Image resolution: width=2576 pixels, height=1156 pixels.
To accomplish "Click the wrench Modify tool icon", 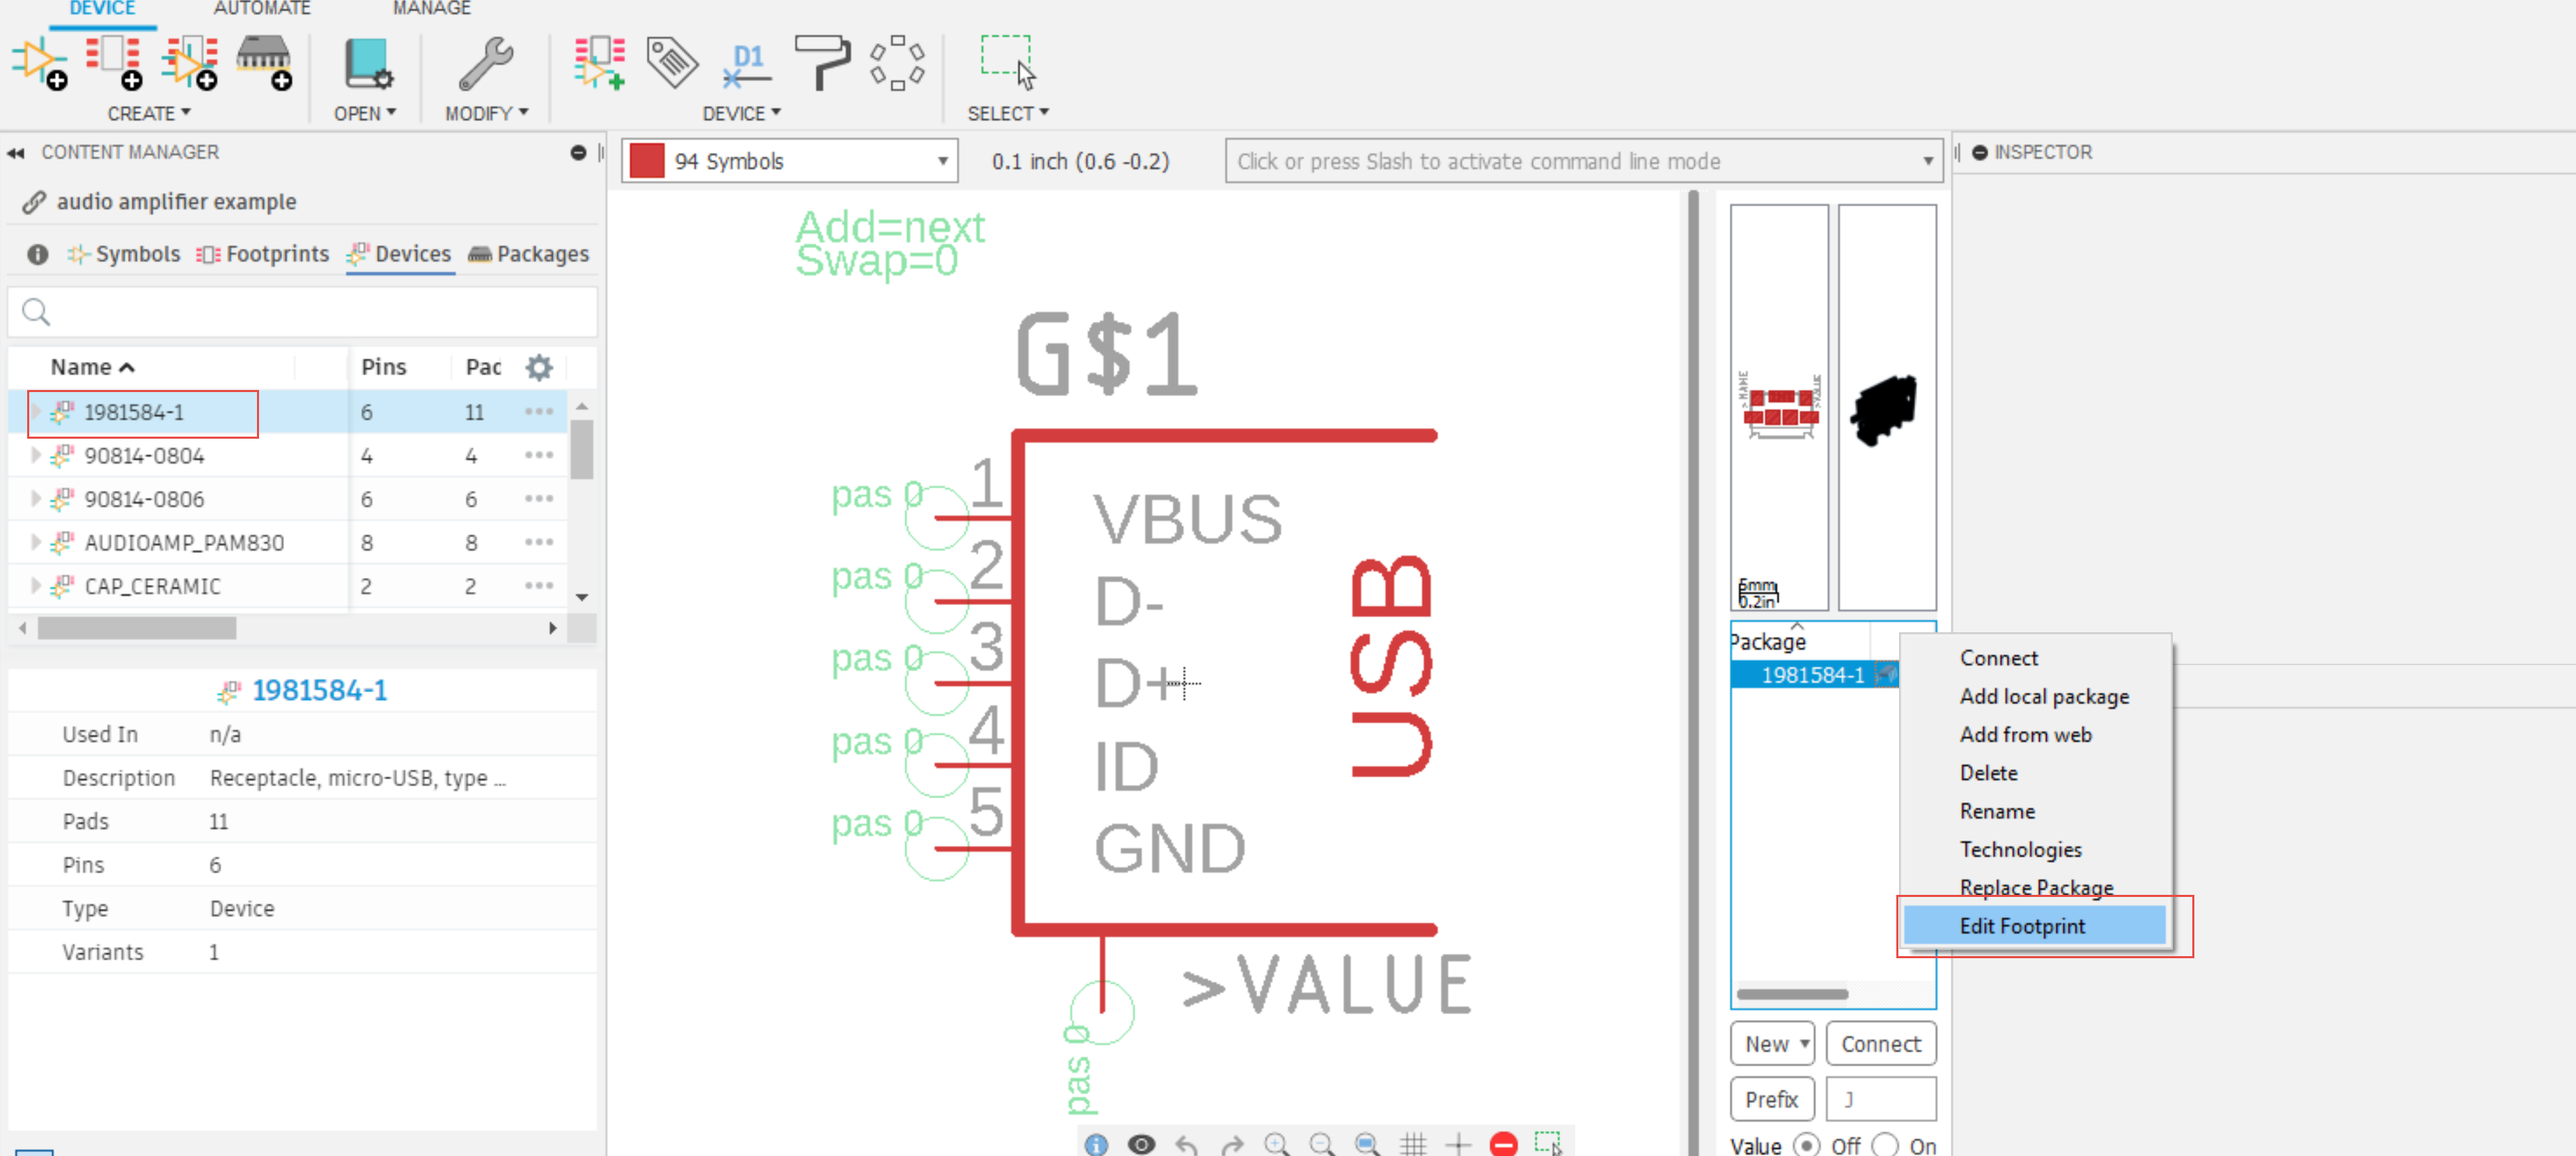I will pos(485,64).
